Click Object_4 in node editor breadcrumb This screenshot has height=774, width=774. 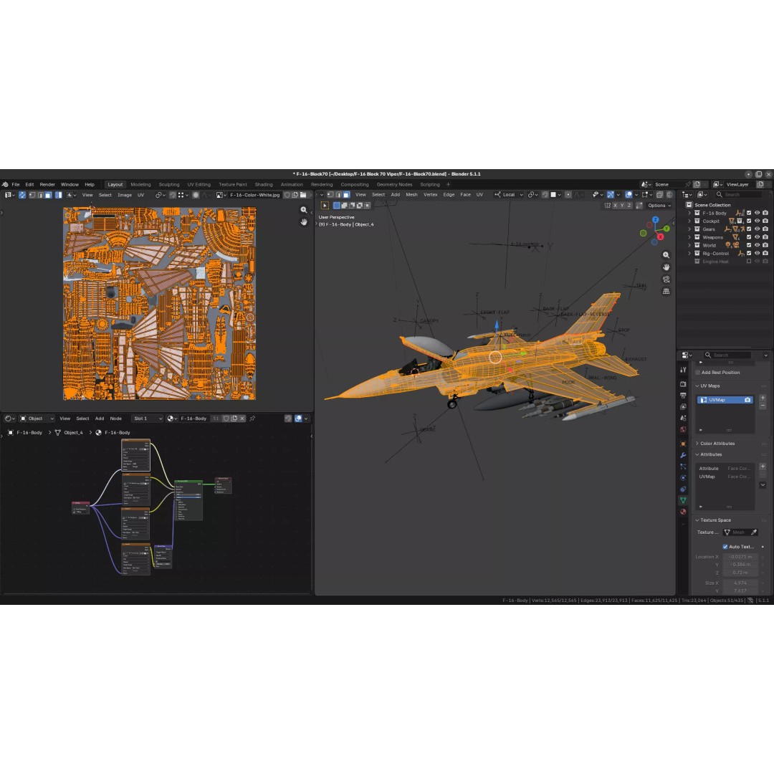click(x=73, y=432)
